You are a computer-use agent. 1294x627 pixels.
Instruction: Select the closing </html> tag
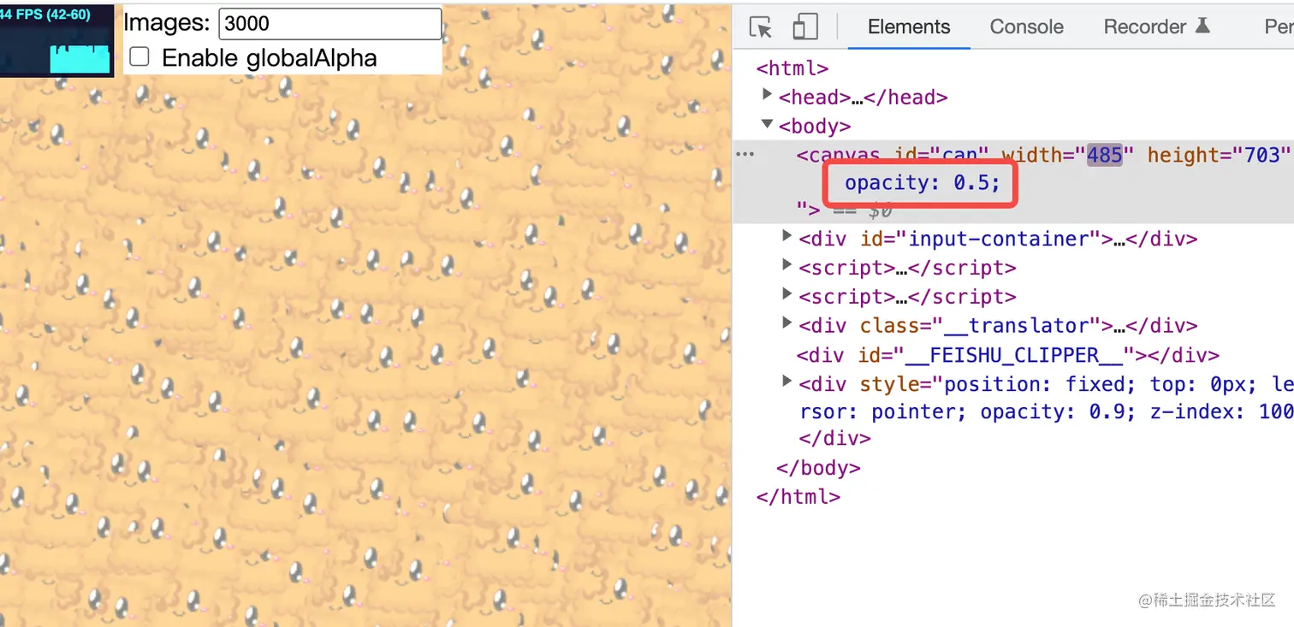(x=798, y=496)
